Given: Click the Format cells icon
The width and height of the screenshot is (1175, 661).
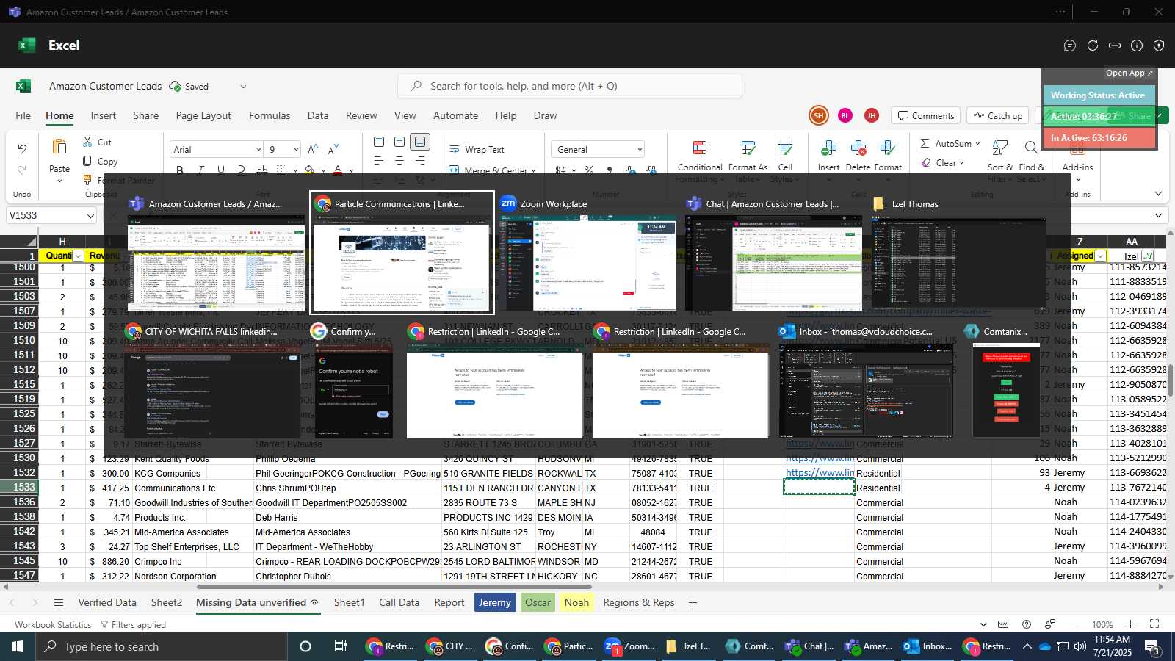Looking at the screenshot, I should click(x=887, y=148).
